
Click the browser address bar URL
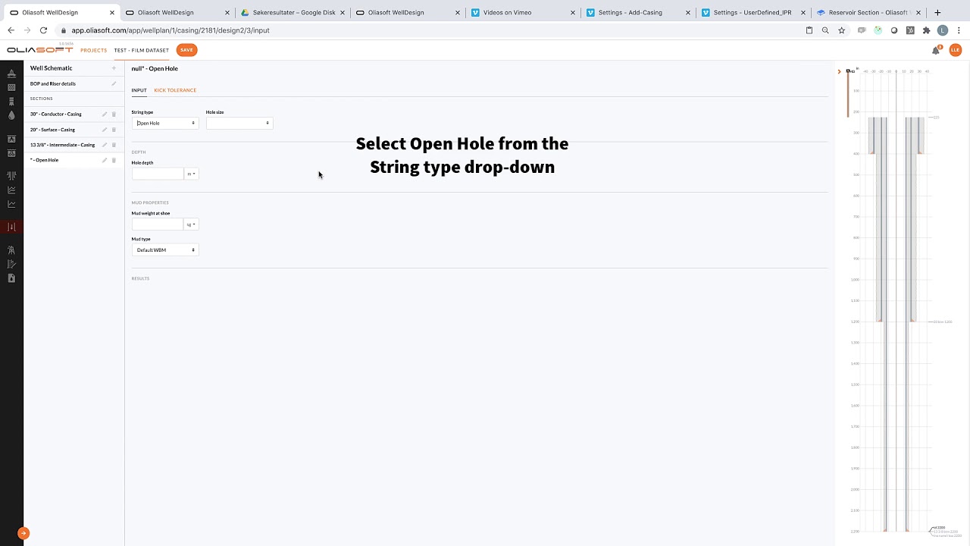pos(171,30)
